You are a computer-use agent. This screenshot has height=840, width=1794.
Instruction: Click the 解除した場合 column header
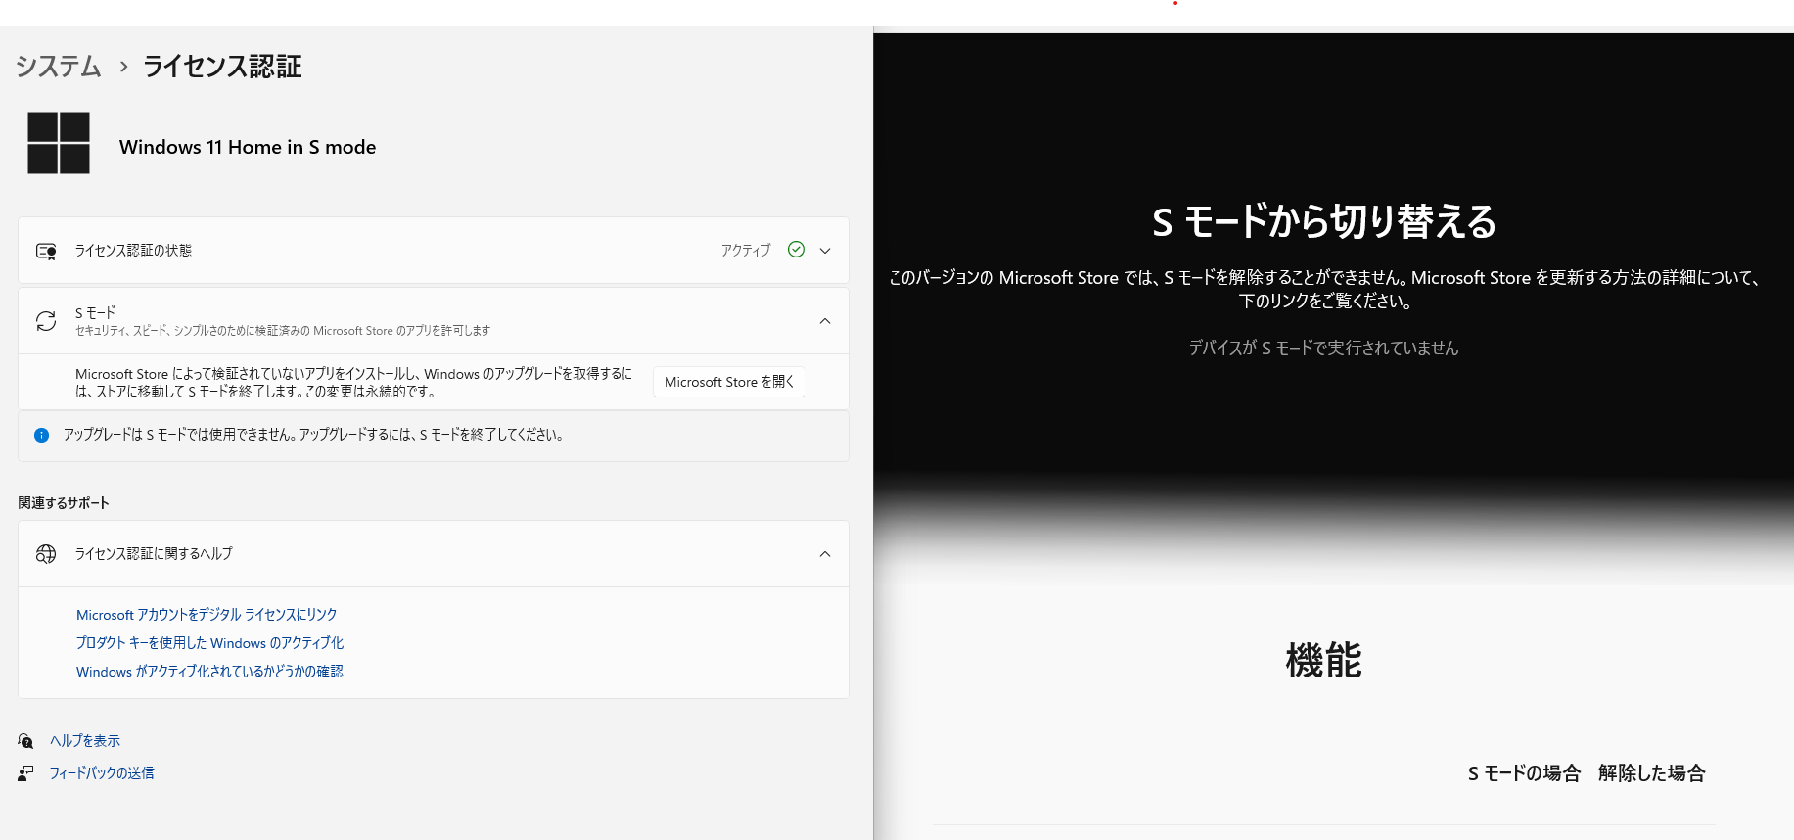[x=1652, y=773]
